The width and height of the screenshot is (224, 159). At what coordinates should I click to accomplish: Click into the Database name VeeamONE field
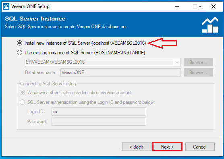click(x=120, y=72)
